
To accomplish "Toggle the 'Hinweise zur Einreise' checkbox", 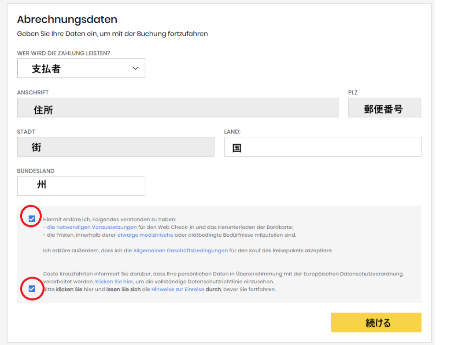I will click(x=32, y=289).
